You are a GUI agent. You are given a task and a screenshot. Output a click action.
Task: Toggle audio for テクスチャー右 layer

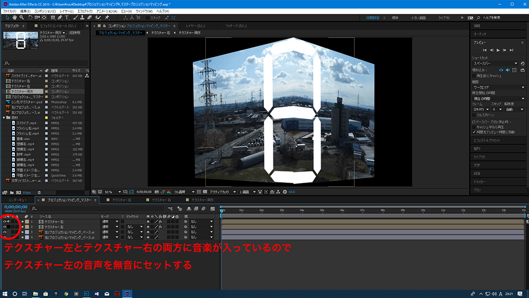tap(9, 222)
